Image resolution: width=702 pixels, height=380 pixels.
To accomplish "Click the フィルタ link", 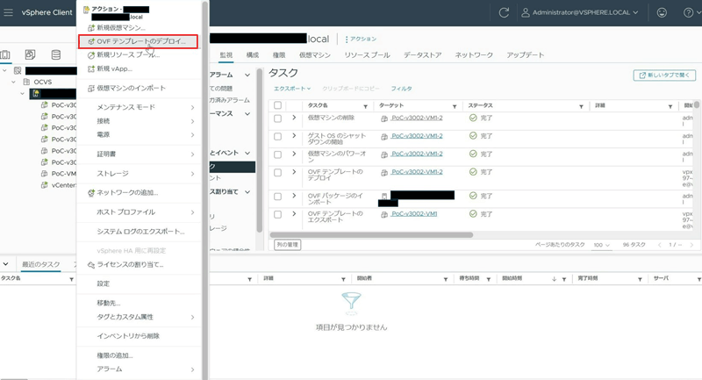I will [401, 89].
